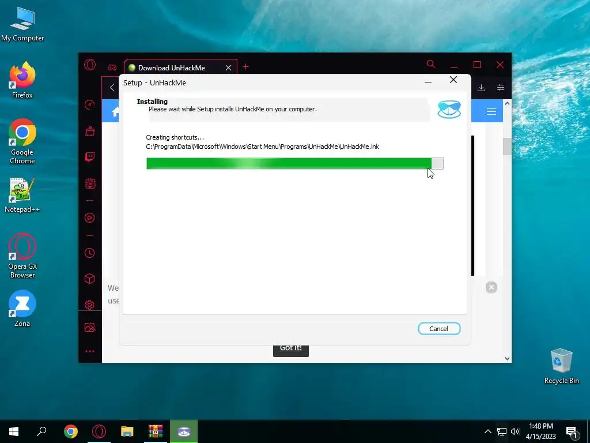Viewport: 590px width, 443px height.
Task: Open History clock icon in sidebar
Action: [89, 253]
